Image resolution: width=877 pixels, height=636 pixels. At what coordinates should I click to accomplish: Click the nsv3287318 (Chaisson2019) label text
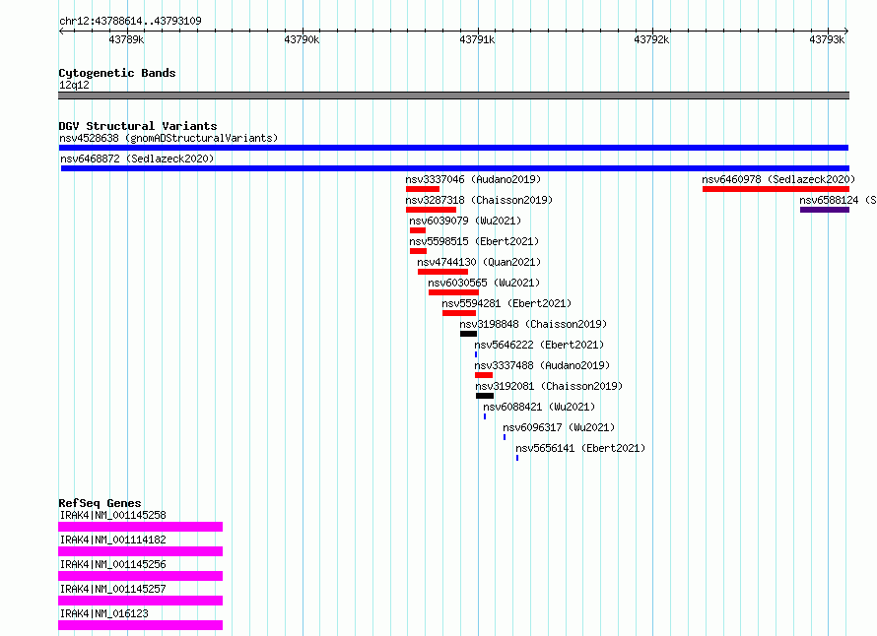[x=479, y=200]
